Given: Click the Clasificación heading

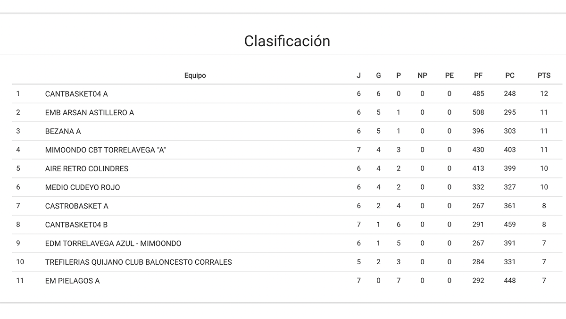Looking at the screenshot, I should tap(287, 41).
